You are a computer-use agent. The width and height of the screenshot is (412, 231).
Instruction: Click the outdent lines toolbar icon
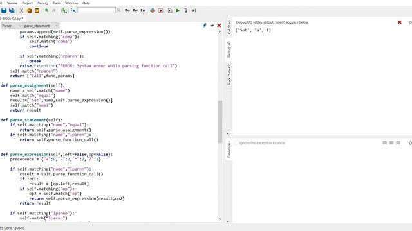[x=143, y=10]
